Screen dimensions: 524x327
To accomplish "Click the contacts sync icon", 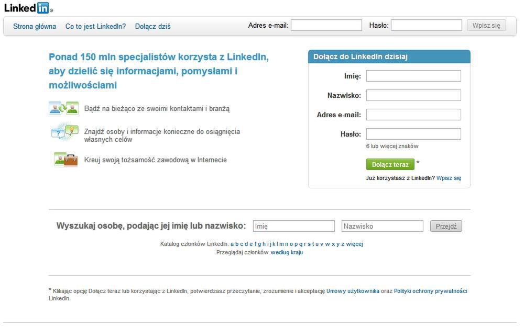I will [64, 108].
